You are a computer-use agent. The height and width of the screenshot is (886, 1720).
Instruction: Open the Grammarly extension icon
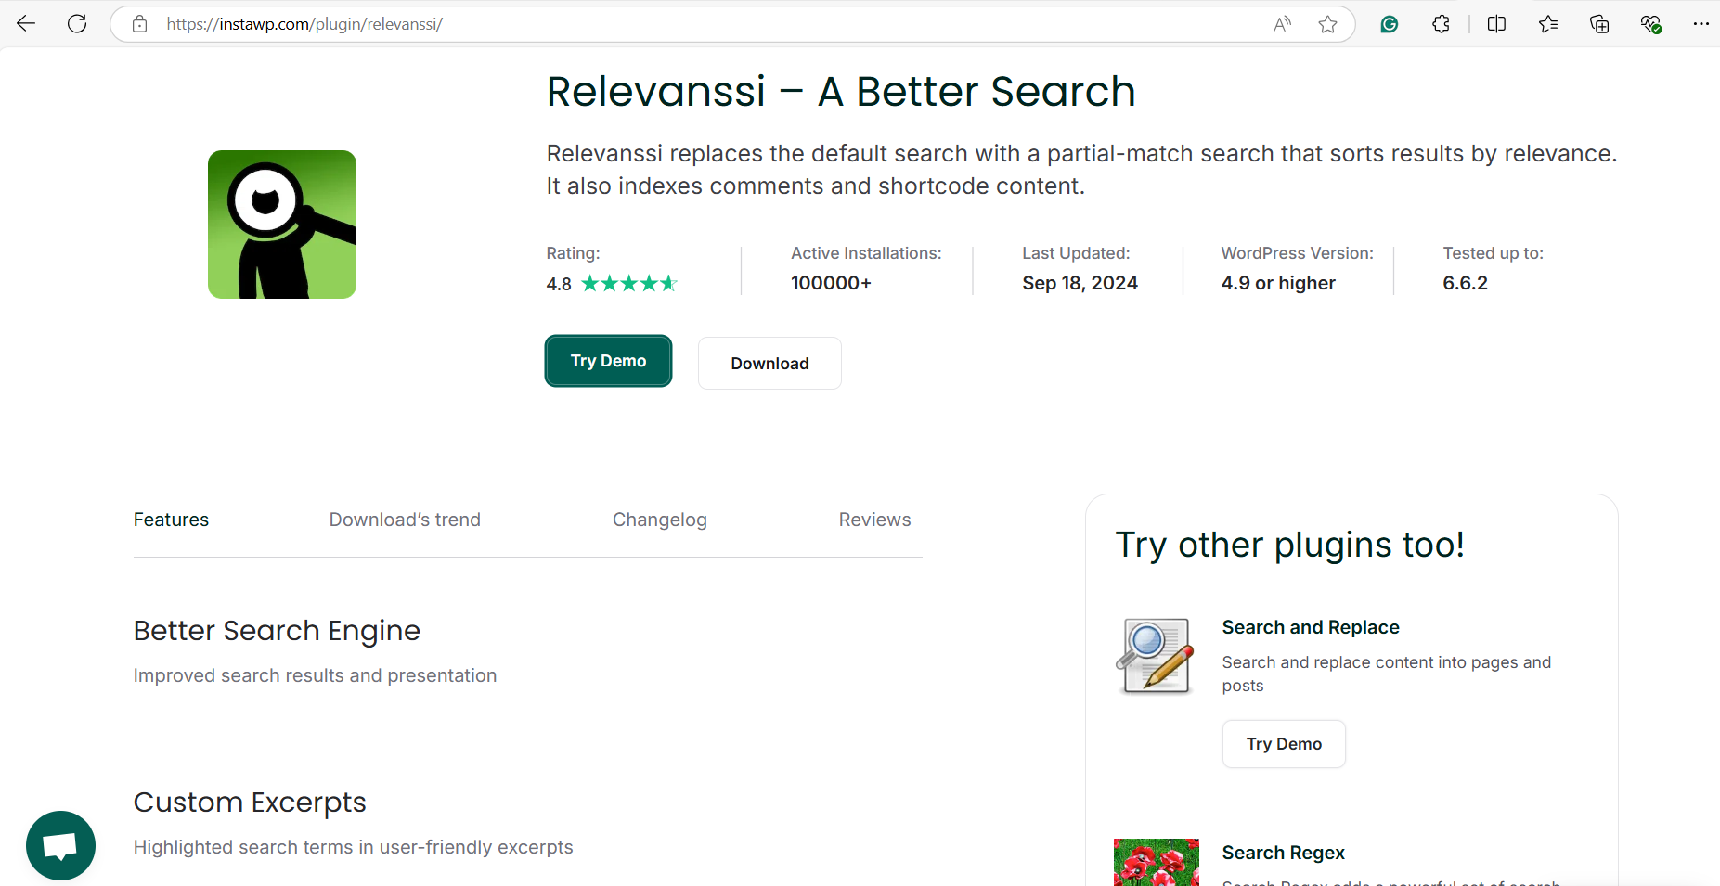pyautogui.click(x=1390, y=24)
